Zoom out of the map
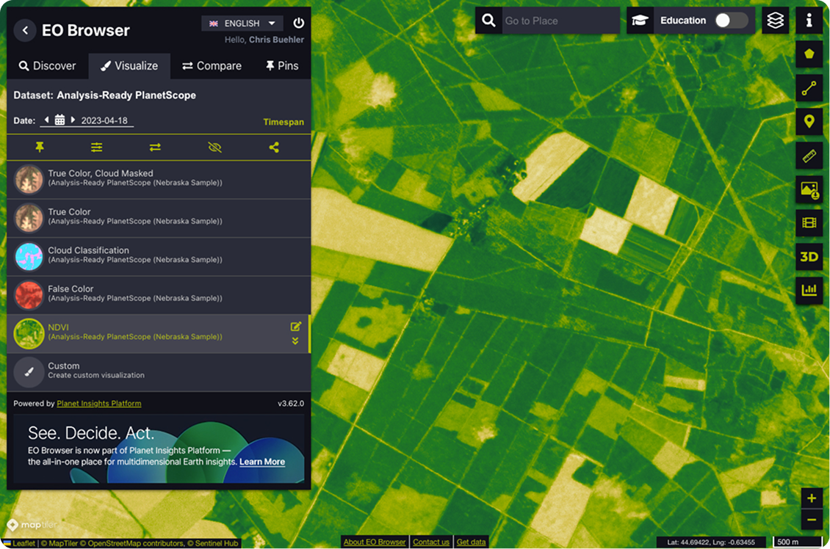 (x=811, y=520)
